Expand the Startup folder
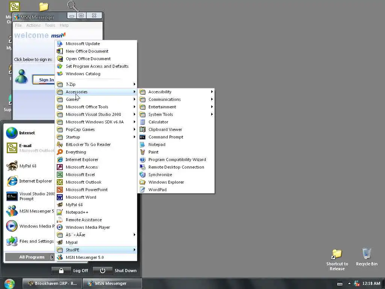This screenshot has width=385, height=289. point(96,137)
